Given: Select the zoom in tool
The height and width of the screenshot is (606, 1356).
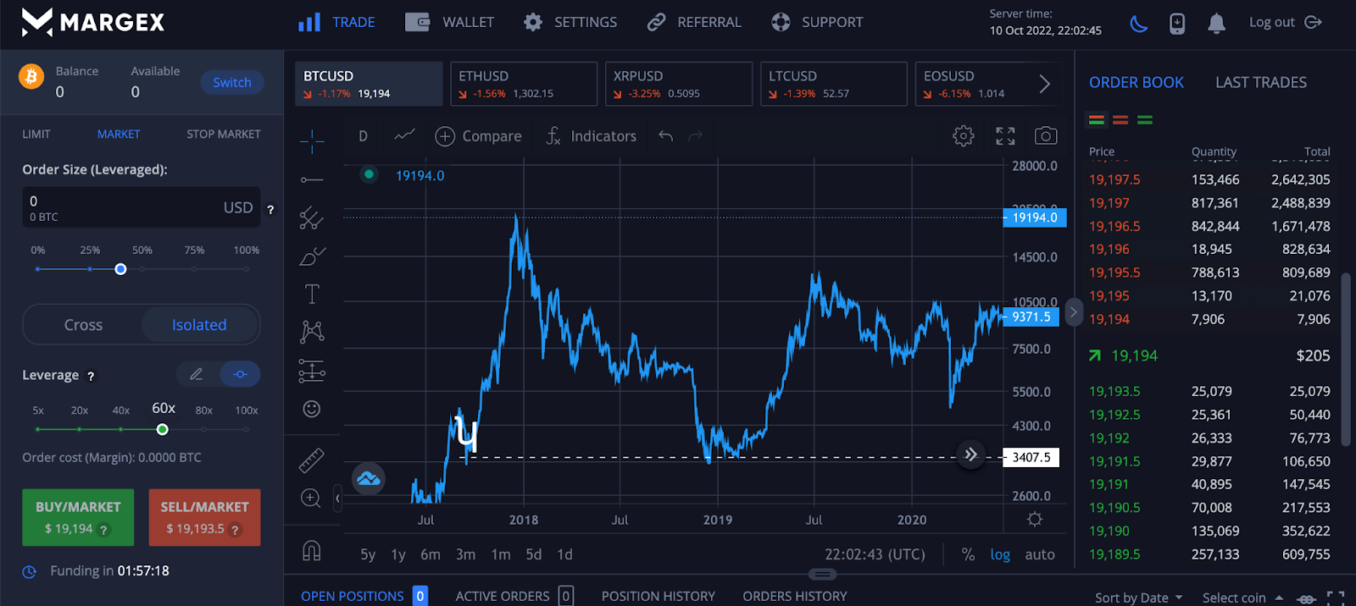Looking at the screenshot, I should pos(311,498).
